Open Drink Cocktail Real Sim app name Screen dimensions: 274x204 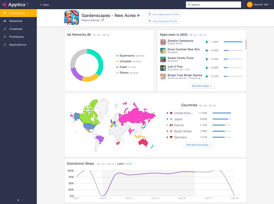point(184,49)
